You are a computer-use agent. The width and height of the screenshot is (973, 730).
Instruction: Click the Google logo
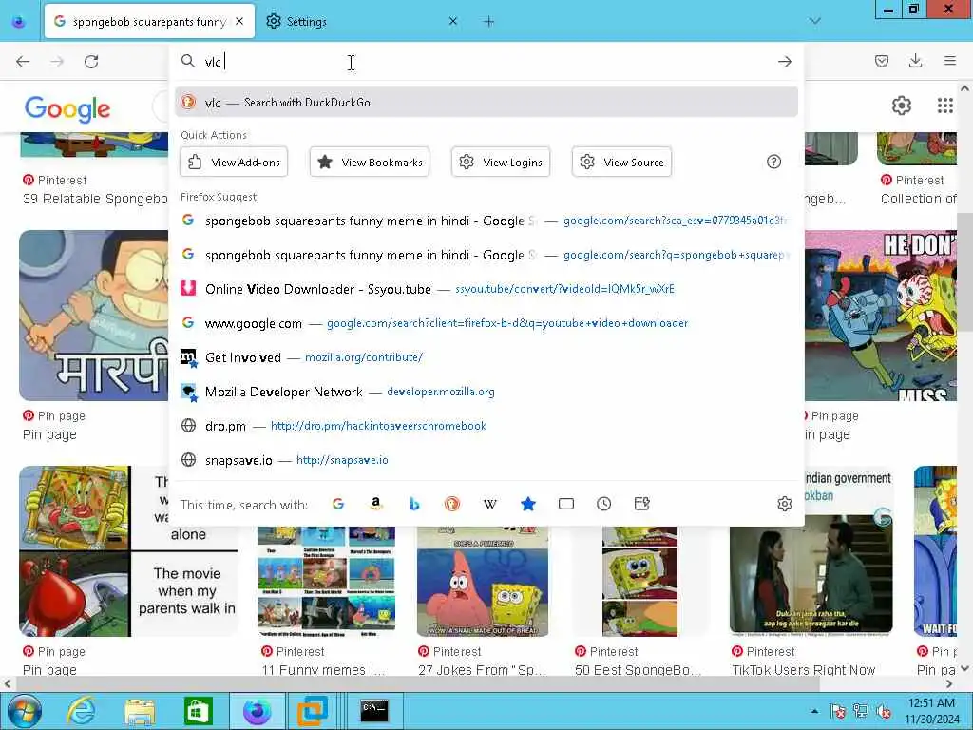(67, 109)
